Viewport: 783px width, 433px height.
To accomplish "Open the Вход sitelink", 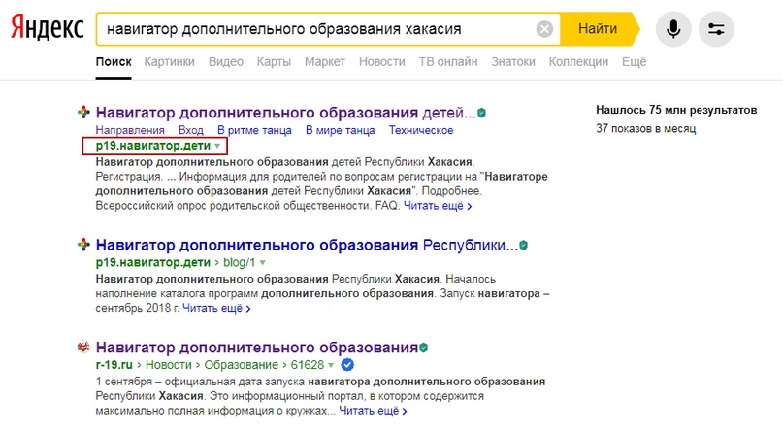I will (191, 130).
